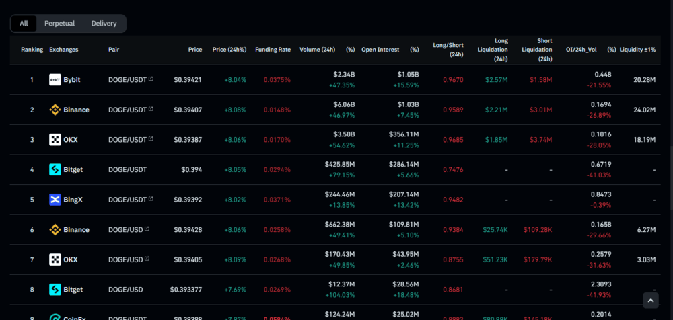The width and height of the screenshot is (673, 320).
Task: Sort by Funding Rate column header
Action: pos(273,50)
